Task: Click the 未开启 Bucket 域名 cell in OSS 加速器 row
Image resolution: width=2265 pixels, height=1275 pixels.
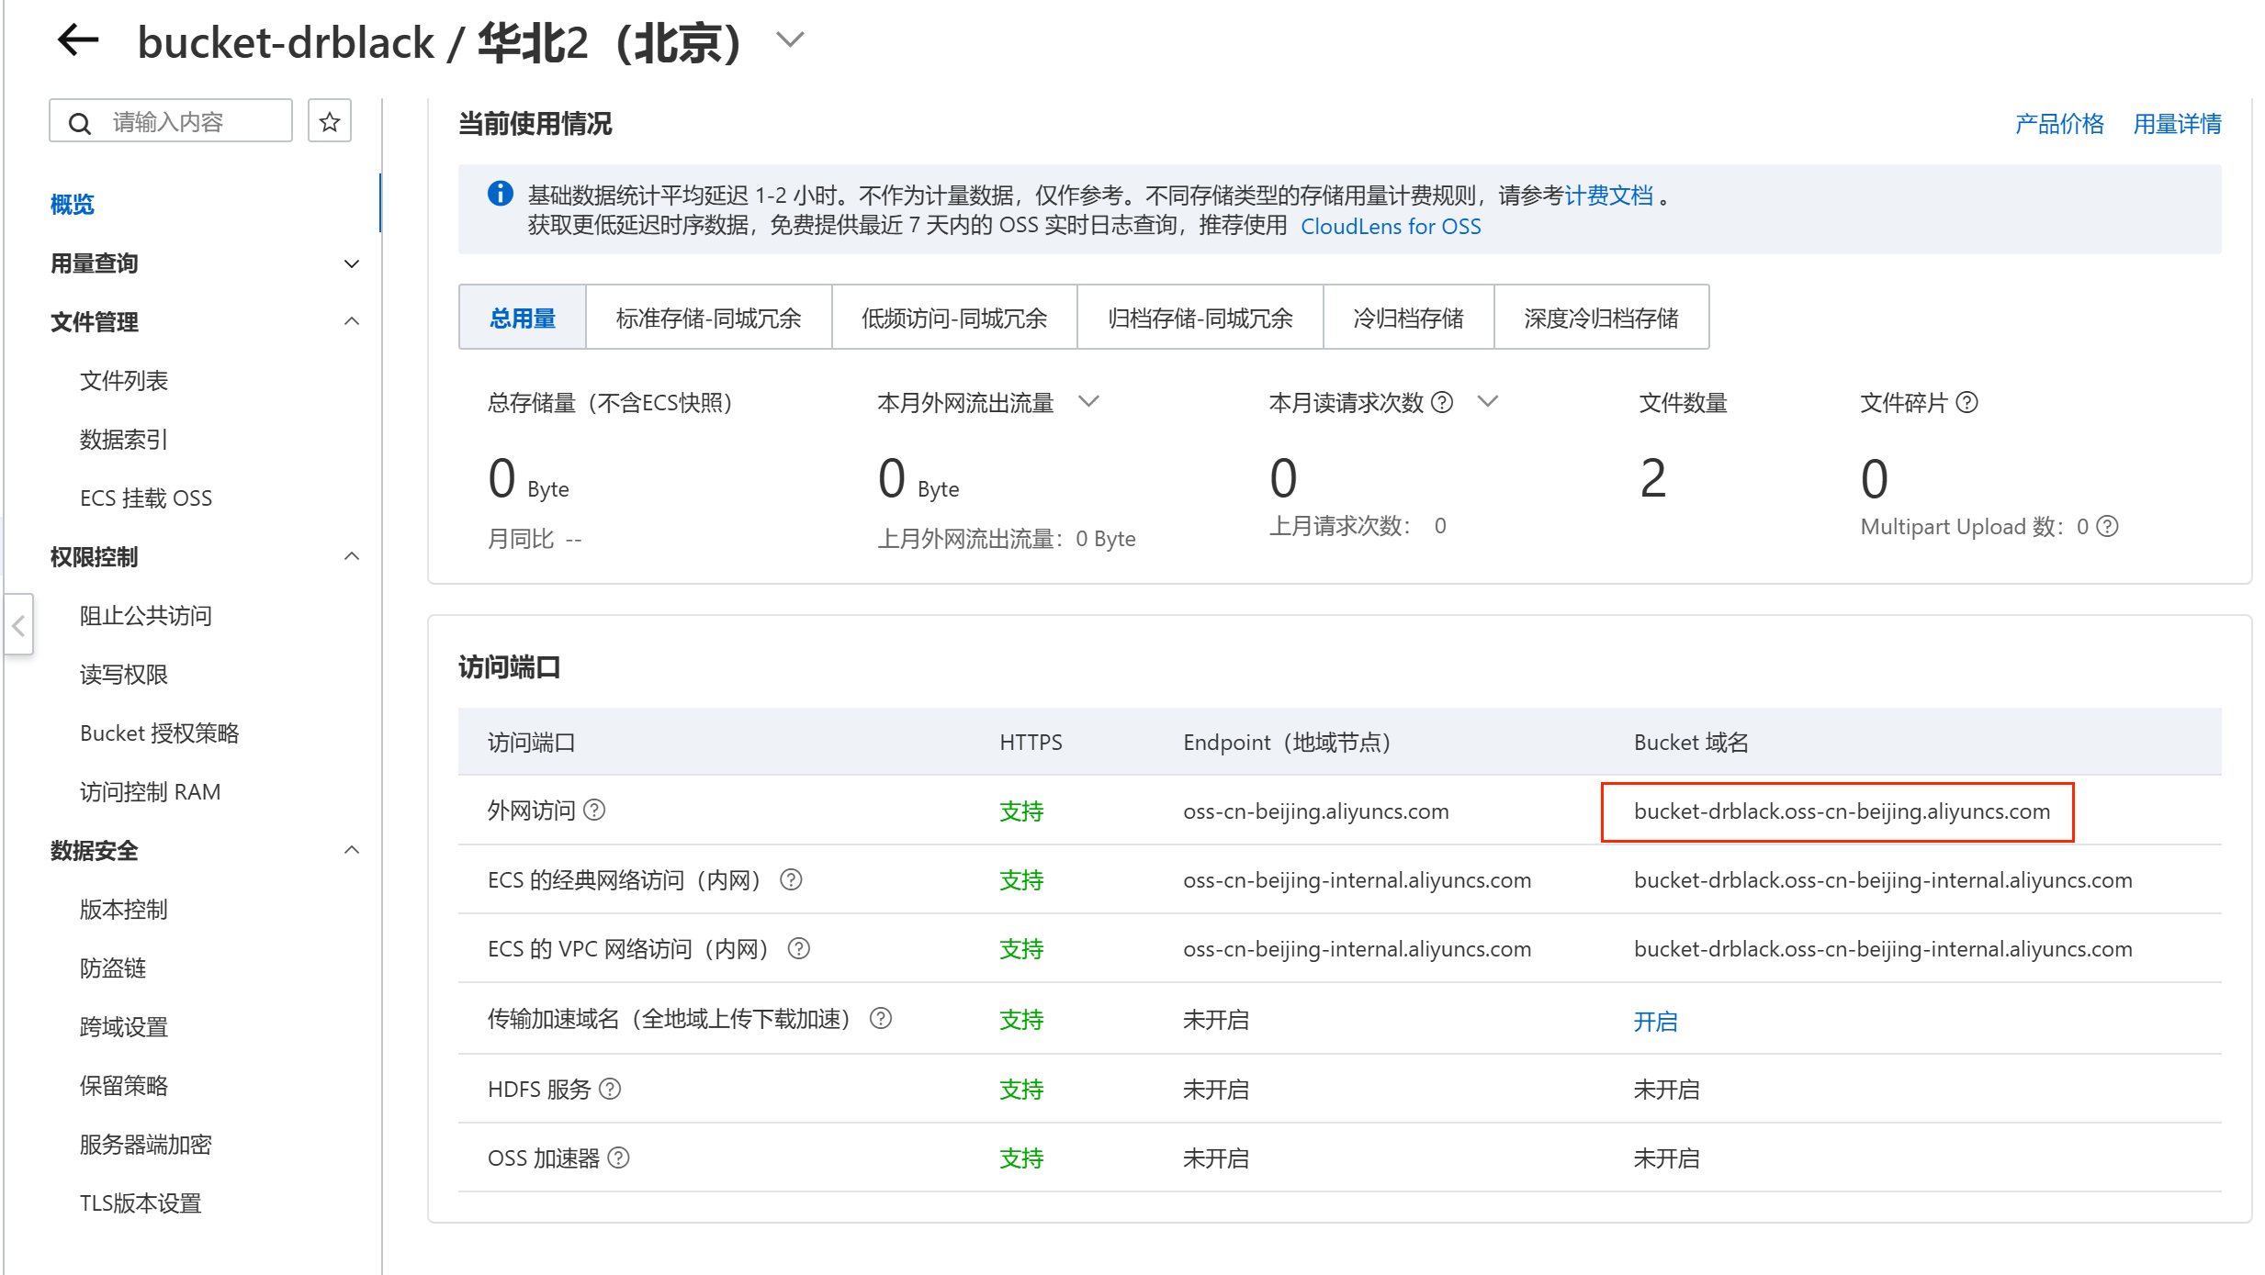Action: [x=1666, y=1158]
